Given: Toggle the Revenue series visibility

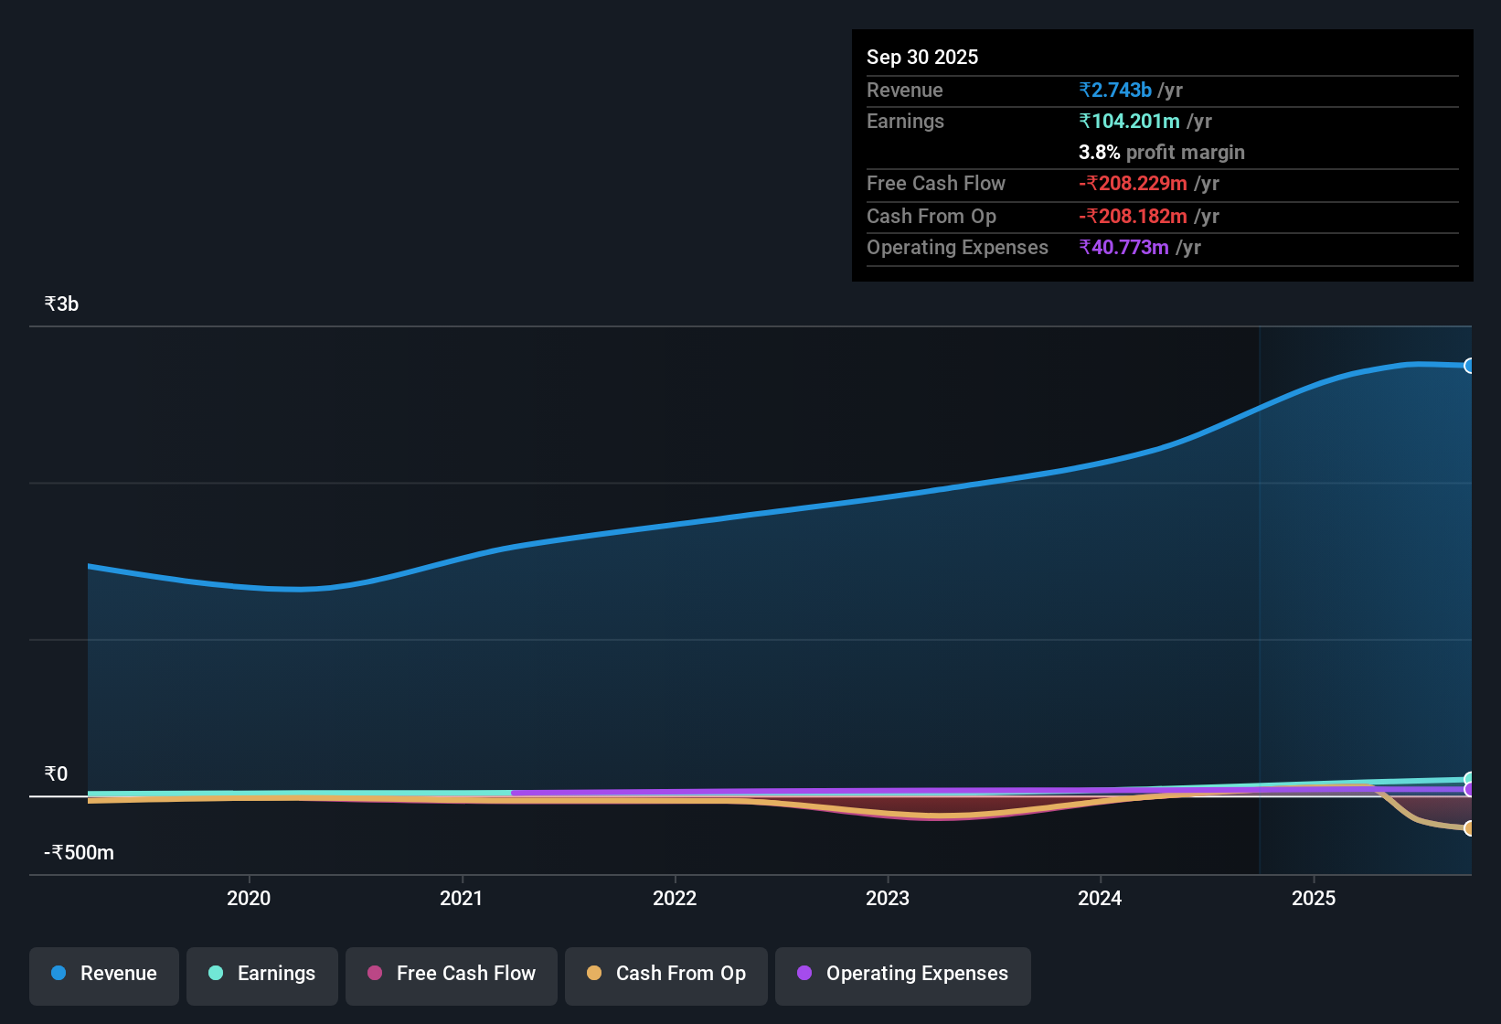Looking at the screenshot, I should point(103,974).
